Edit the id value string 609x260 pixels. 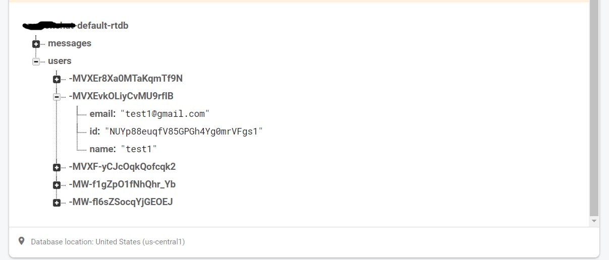pyautogui.click(x=184, y=132)
